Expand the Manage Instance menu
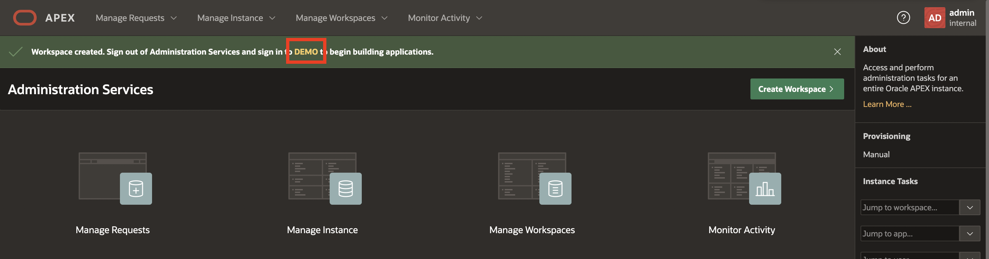Viewport: 989px width, 259px height. [236, 18]
